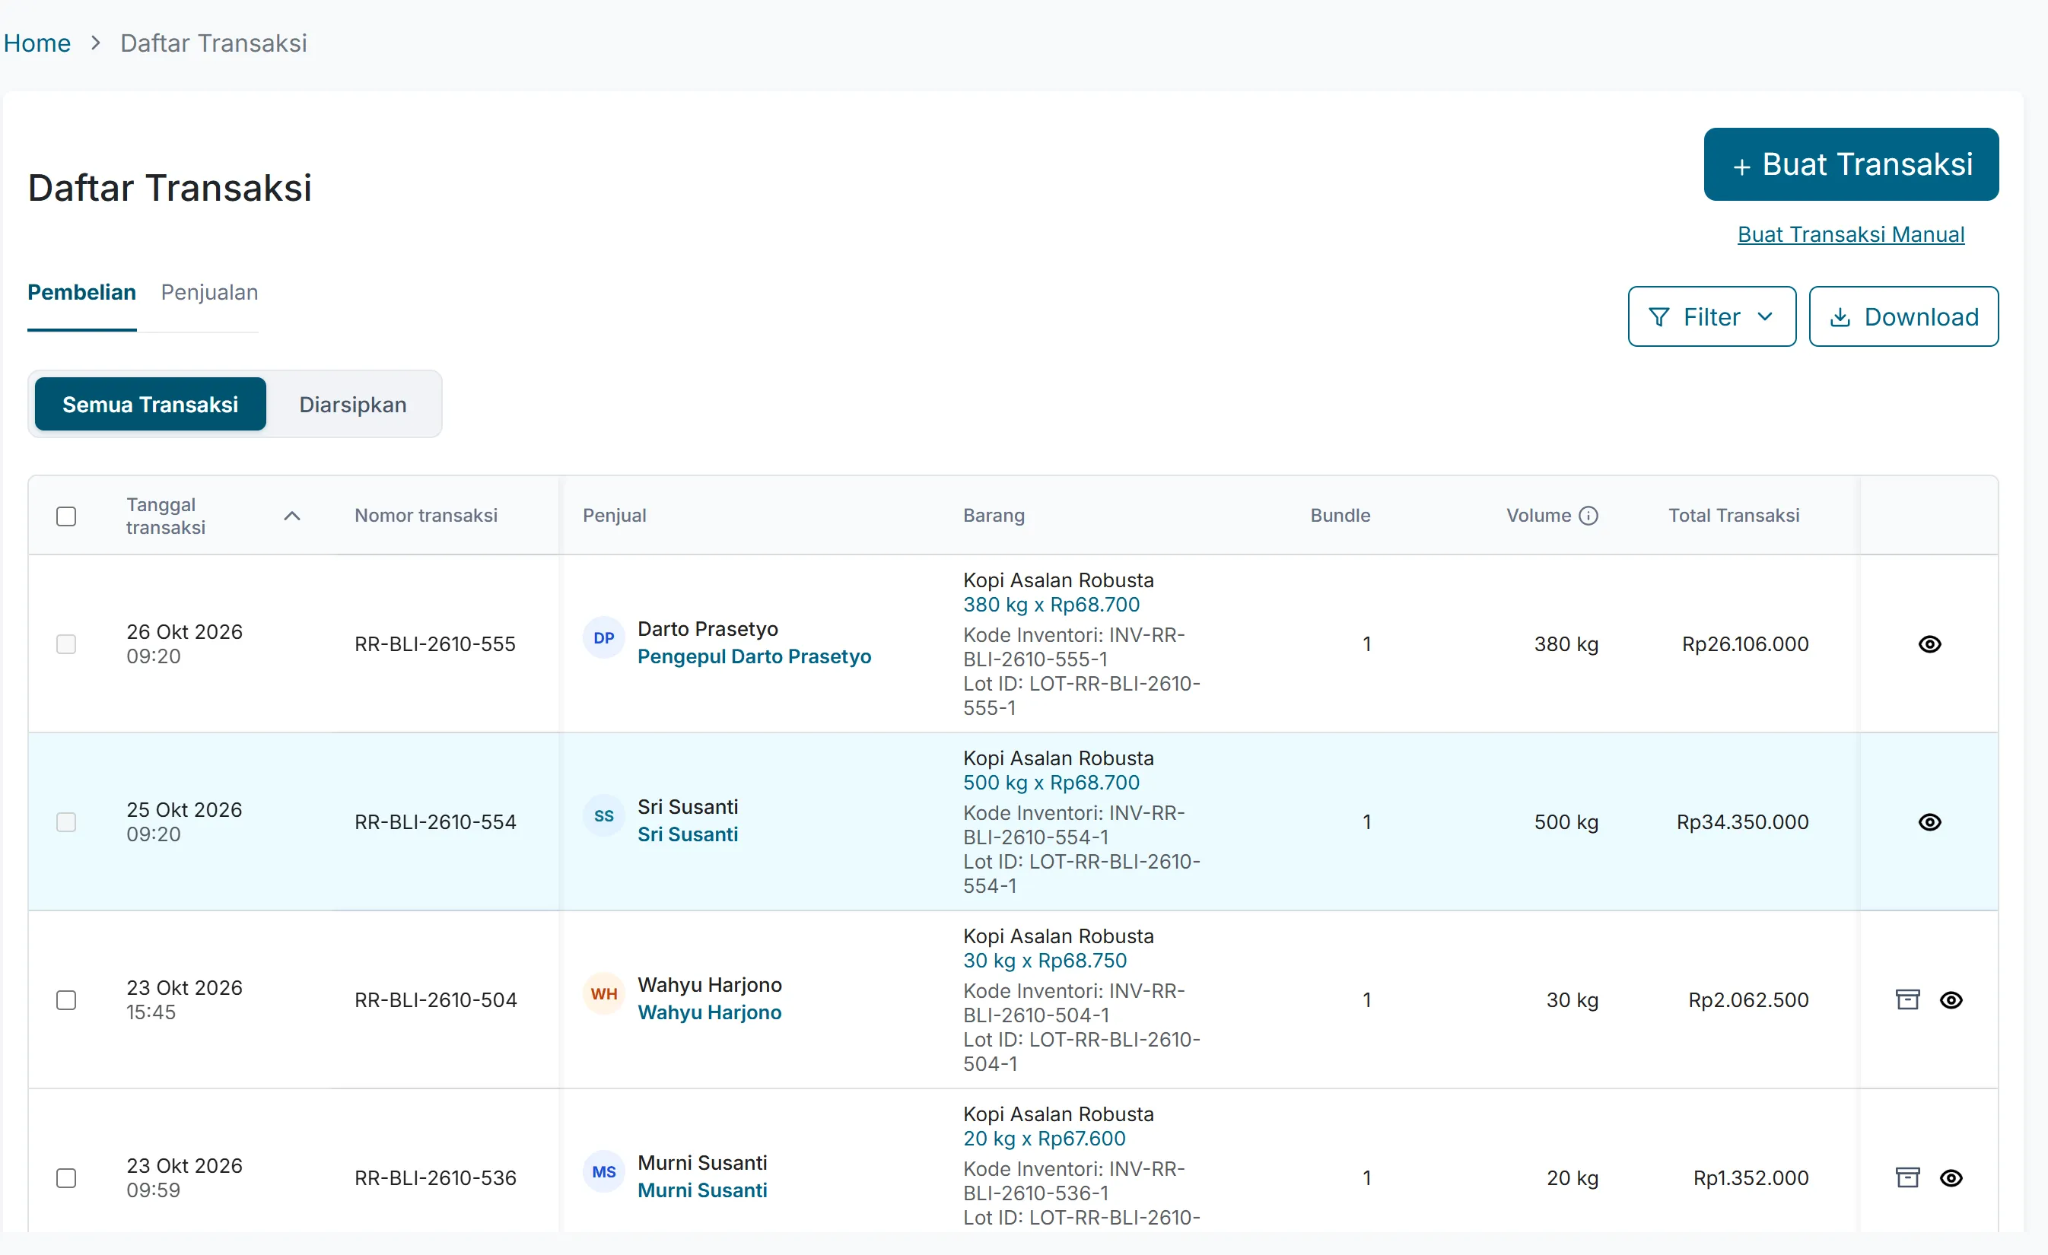Click the WH avatar of Wahyu Harjono

click(603, 994)
